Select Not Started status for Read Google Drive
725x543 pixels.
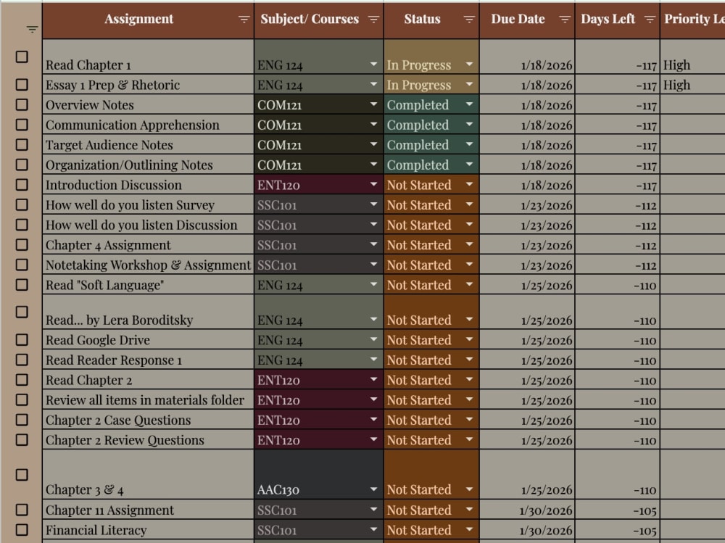click(x=431, y=340)
